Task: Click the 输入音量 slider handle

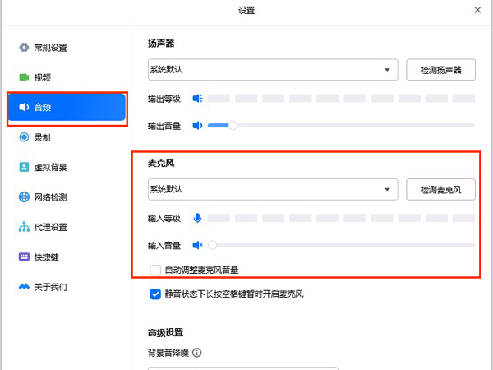Action: 213,245
